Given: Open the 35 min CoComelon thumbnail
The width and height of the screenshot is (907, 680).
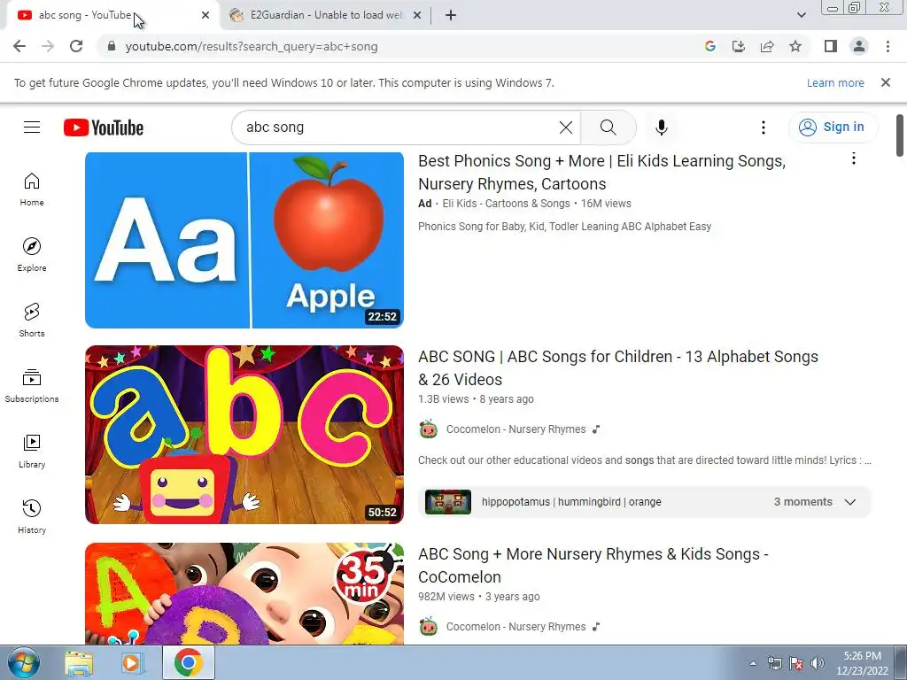Looking at the screenshot, I should pos(244,594).
